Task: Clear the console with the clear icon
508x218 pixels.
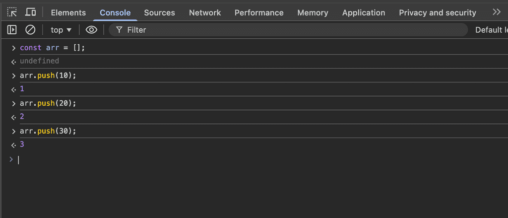Action: [x=30, y=30]
